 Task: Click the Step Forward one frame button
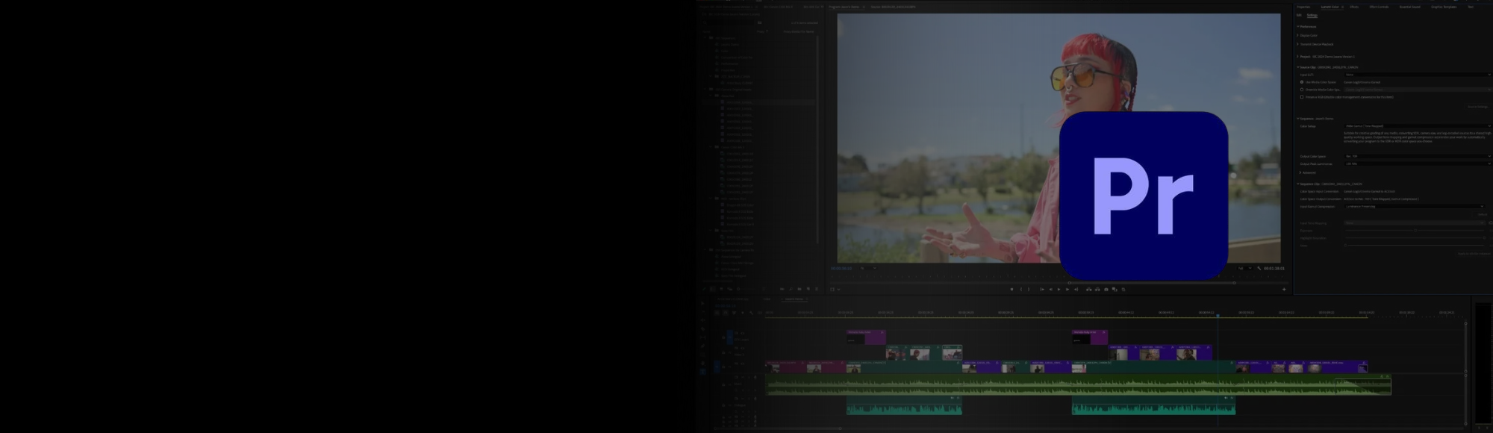click(x=1067, y=289)
